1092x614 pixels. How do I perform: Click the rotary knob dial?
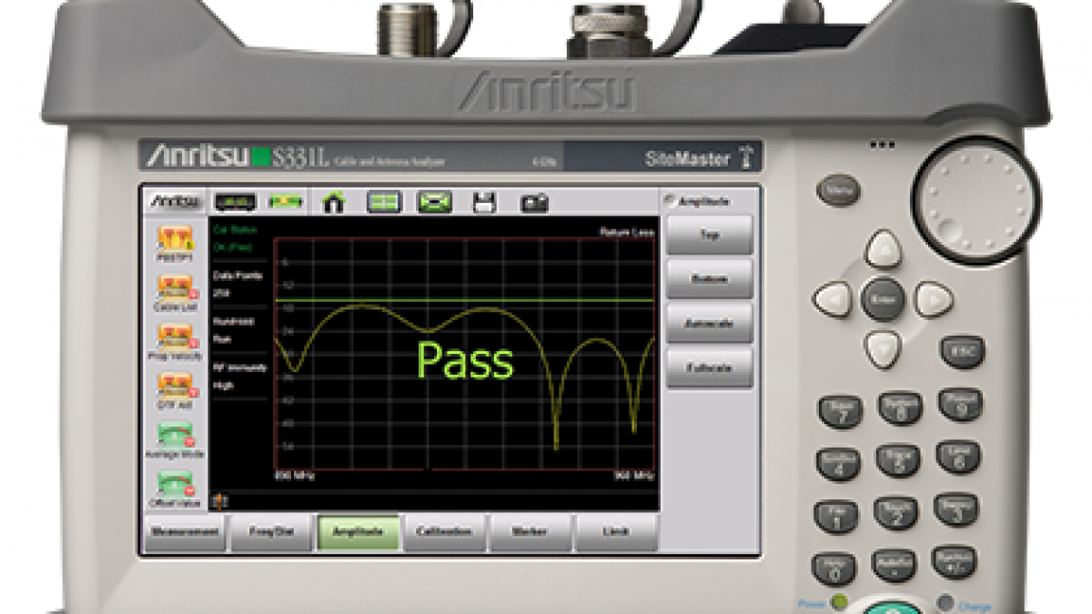(x=976, y=199)
